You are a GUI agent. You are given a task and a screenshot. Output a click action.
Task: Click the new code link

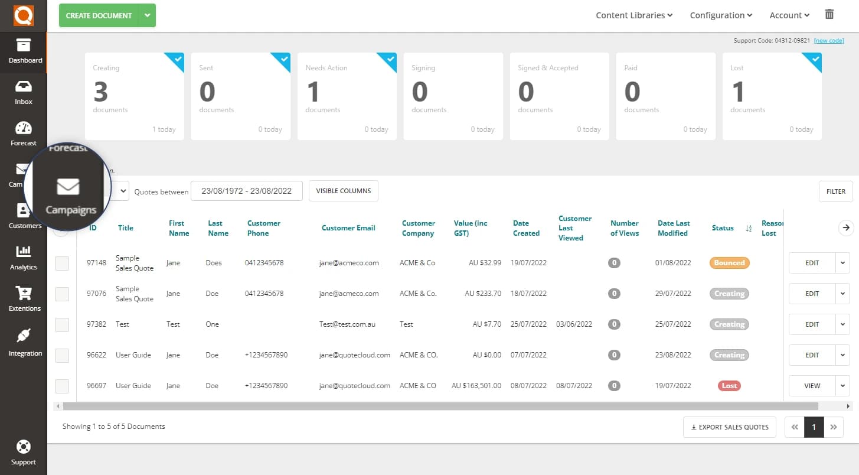pyautogui.click(x=829, y=40)
